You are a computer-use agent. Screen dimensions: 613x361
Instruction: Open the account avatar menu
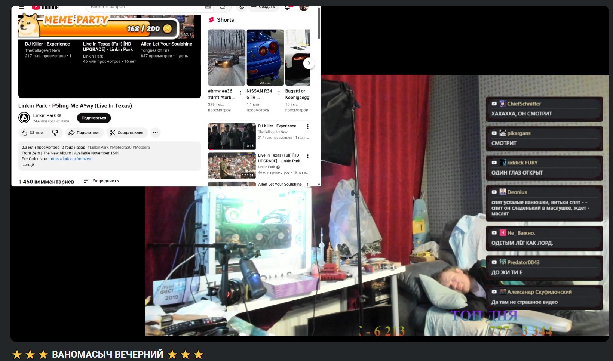coord(304,7)
